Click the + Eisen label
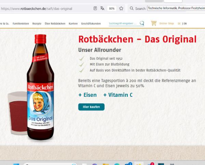This screenshot has height=165, width=205. pos(87,95)
